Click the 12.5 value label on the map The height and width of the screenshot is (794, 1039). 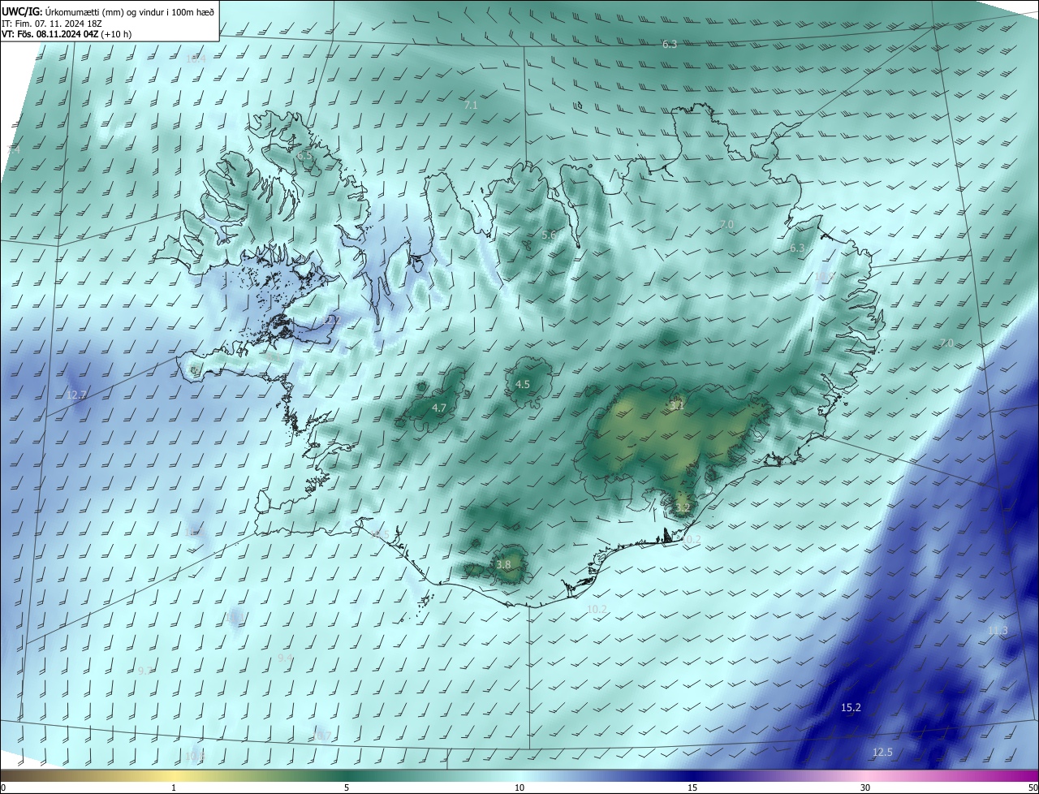882,753
